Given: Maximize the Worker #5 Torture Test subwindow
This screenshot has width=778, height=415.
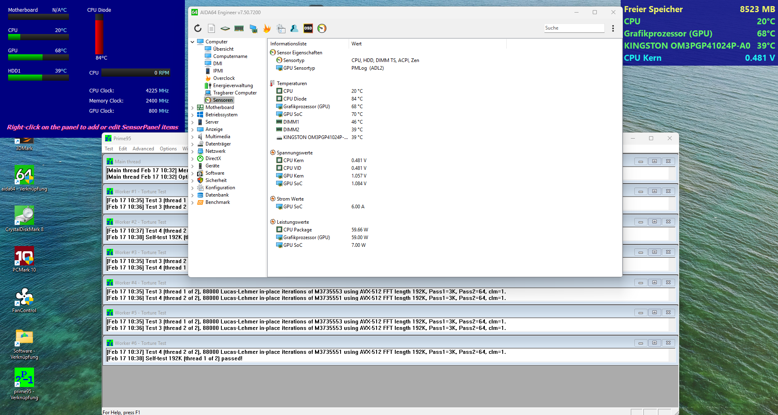Looking at the screenshot, I should [654, 312].
